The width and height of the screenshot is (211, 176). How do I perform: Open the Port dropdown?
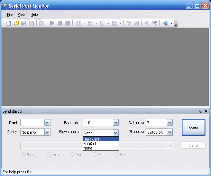point(47,122)
